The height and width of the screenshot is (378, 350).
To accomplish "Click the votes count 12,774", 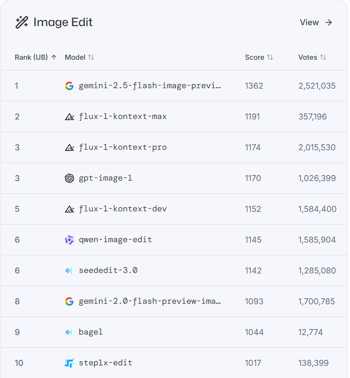I will (310, 332).
